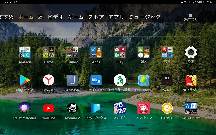Screen dimensions: 216x135
Task: Switch to the 本 tab
Action: 40,17
